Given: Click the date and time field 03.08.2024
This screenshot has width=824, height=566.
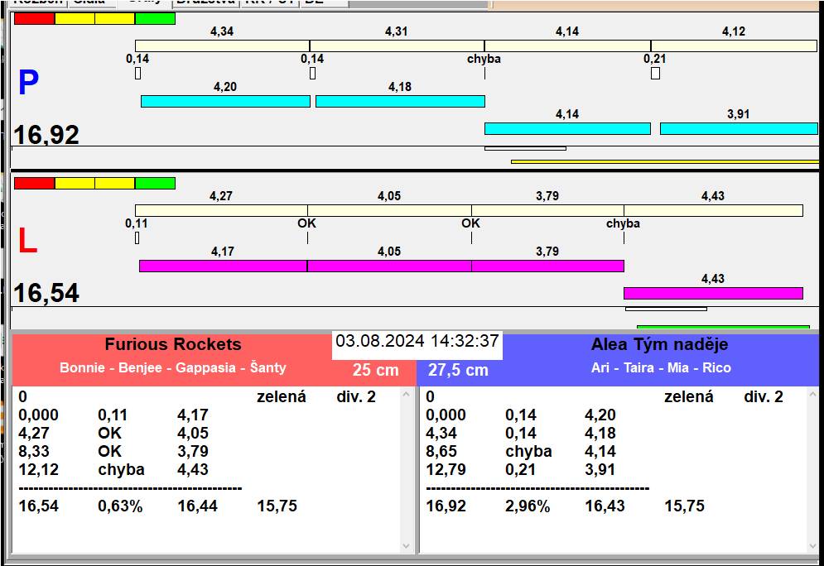Looking at the screenshot, I should [417, 341].
